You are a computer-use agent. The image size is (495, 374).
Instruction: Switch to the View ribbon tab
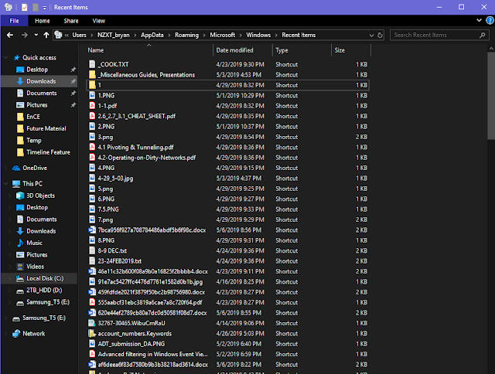click(x=98, y=21)
